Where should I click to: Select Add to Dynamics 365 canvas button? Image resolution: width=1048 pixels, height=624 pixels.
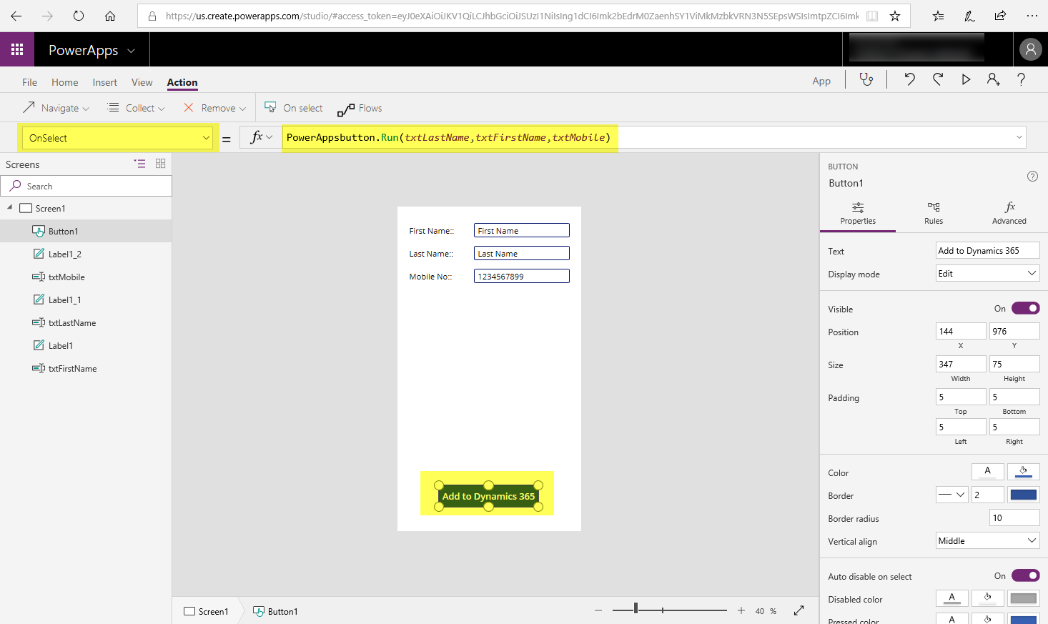[x=488, y=495]
